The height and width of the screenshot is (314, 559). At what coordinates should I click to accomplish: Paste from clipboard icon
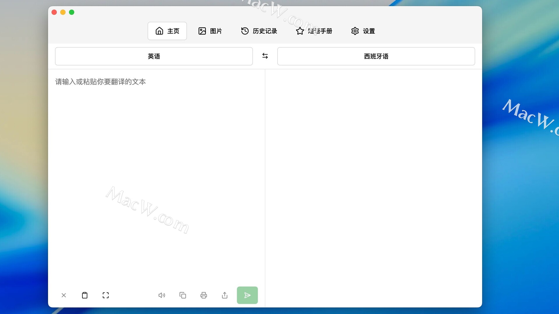[x=85, y=295]
